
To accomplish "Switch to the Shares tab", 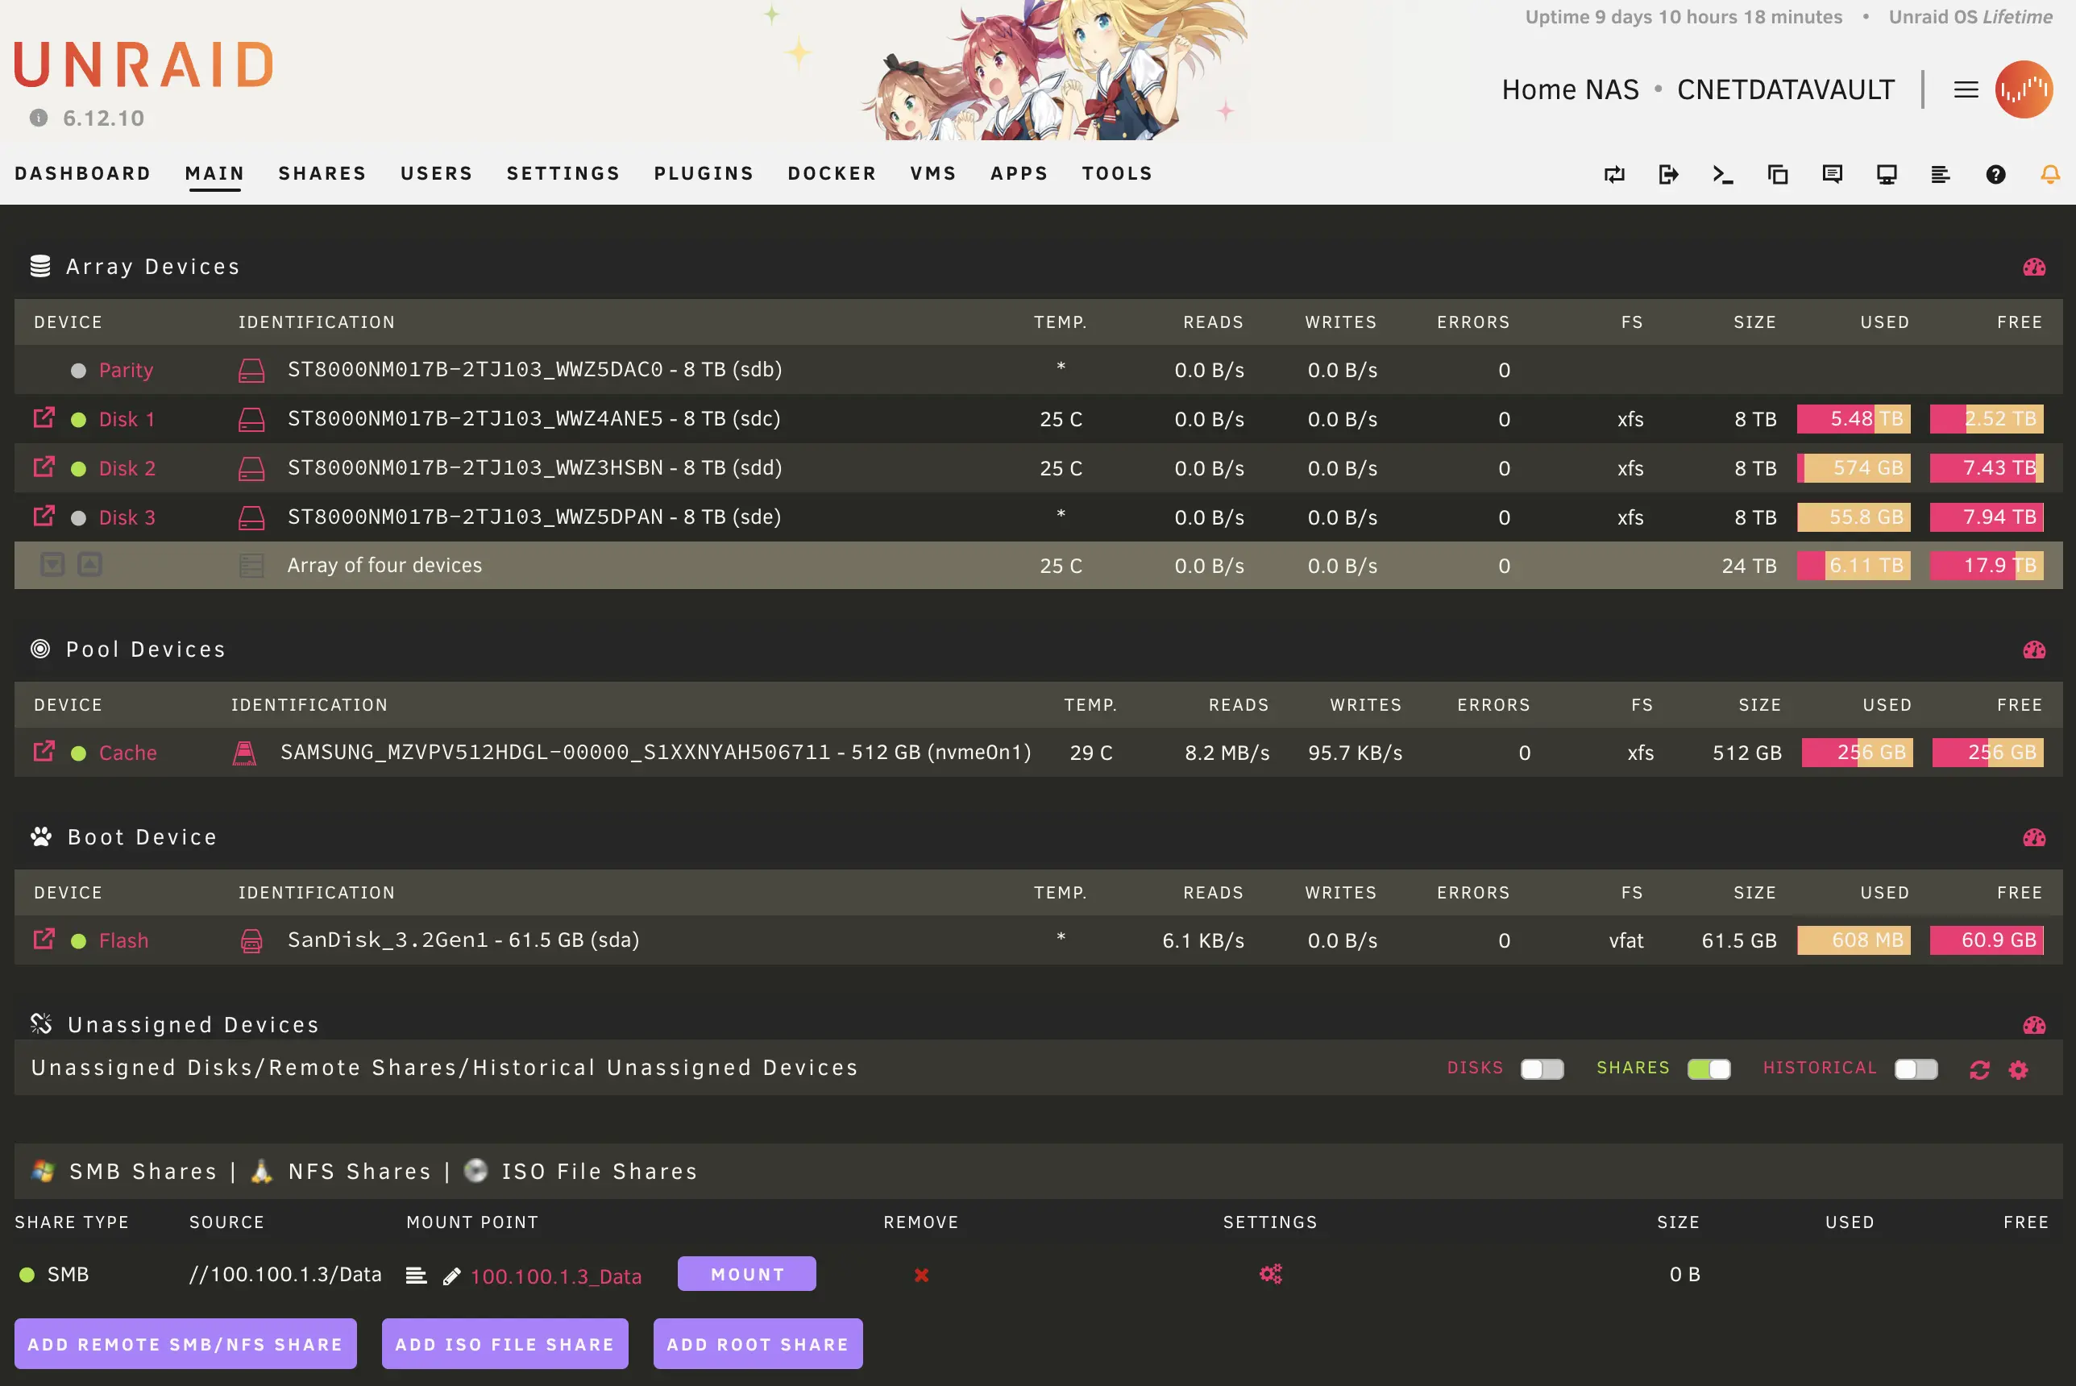I will click(322, 173).
